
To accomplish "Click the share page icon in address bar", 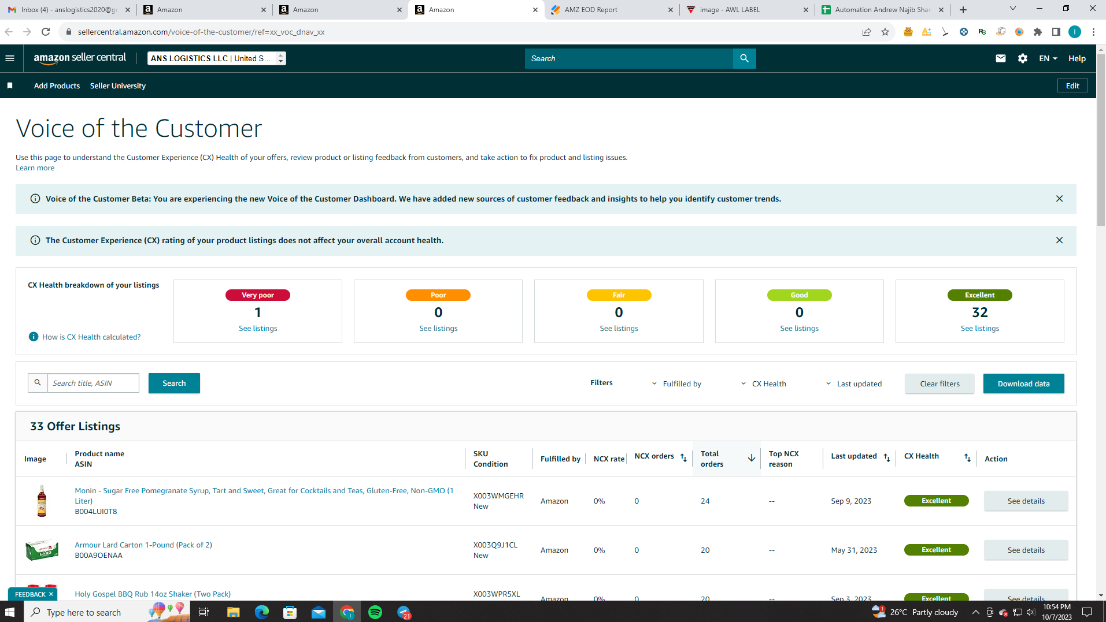I will 866,32.
